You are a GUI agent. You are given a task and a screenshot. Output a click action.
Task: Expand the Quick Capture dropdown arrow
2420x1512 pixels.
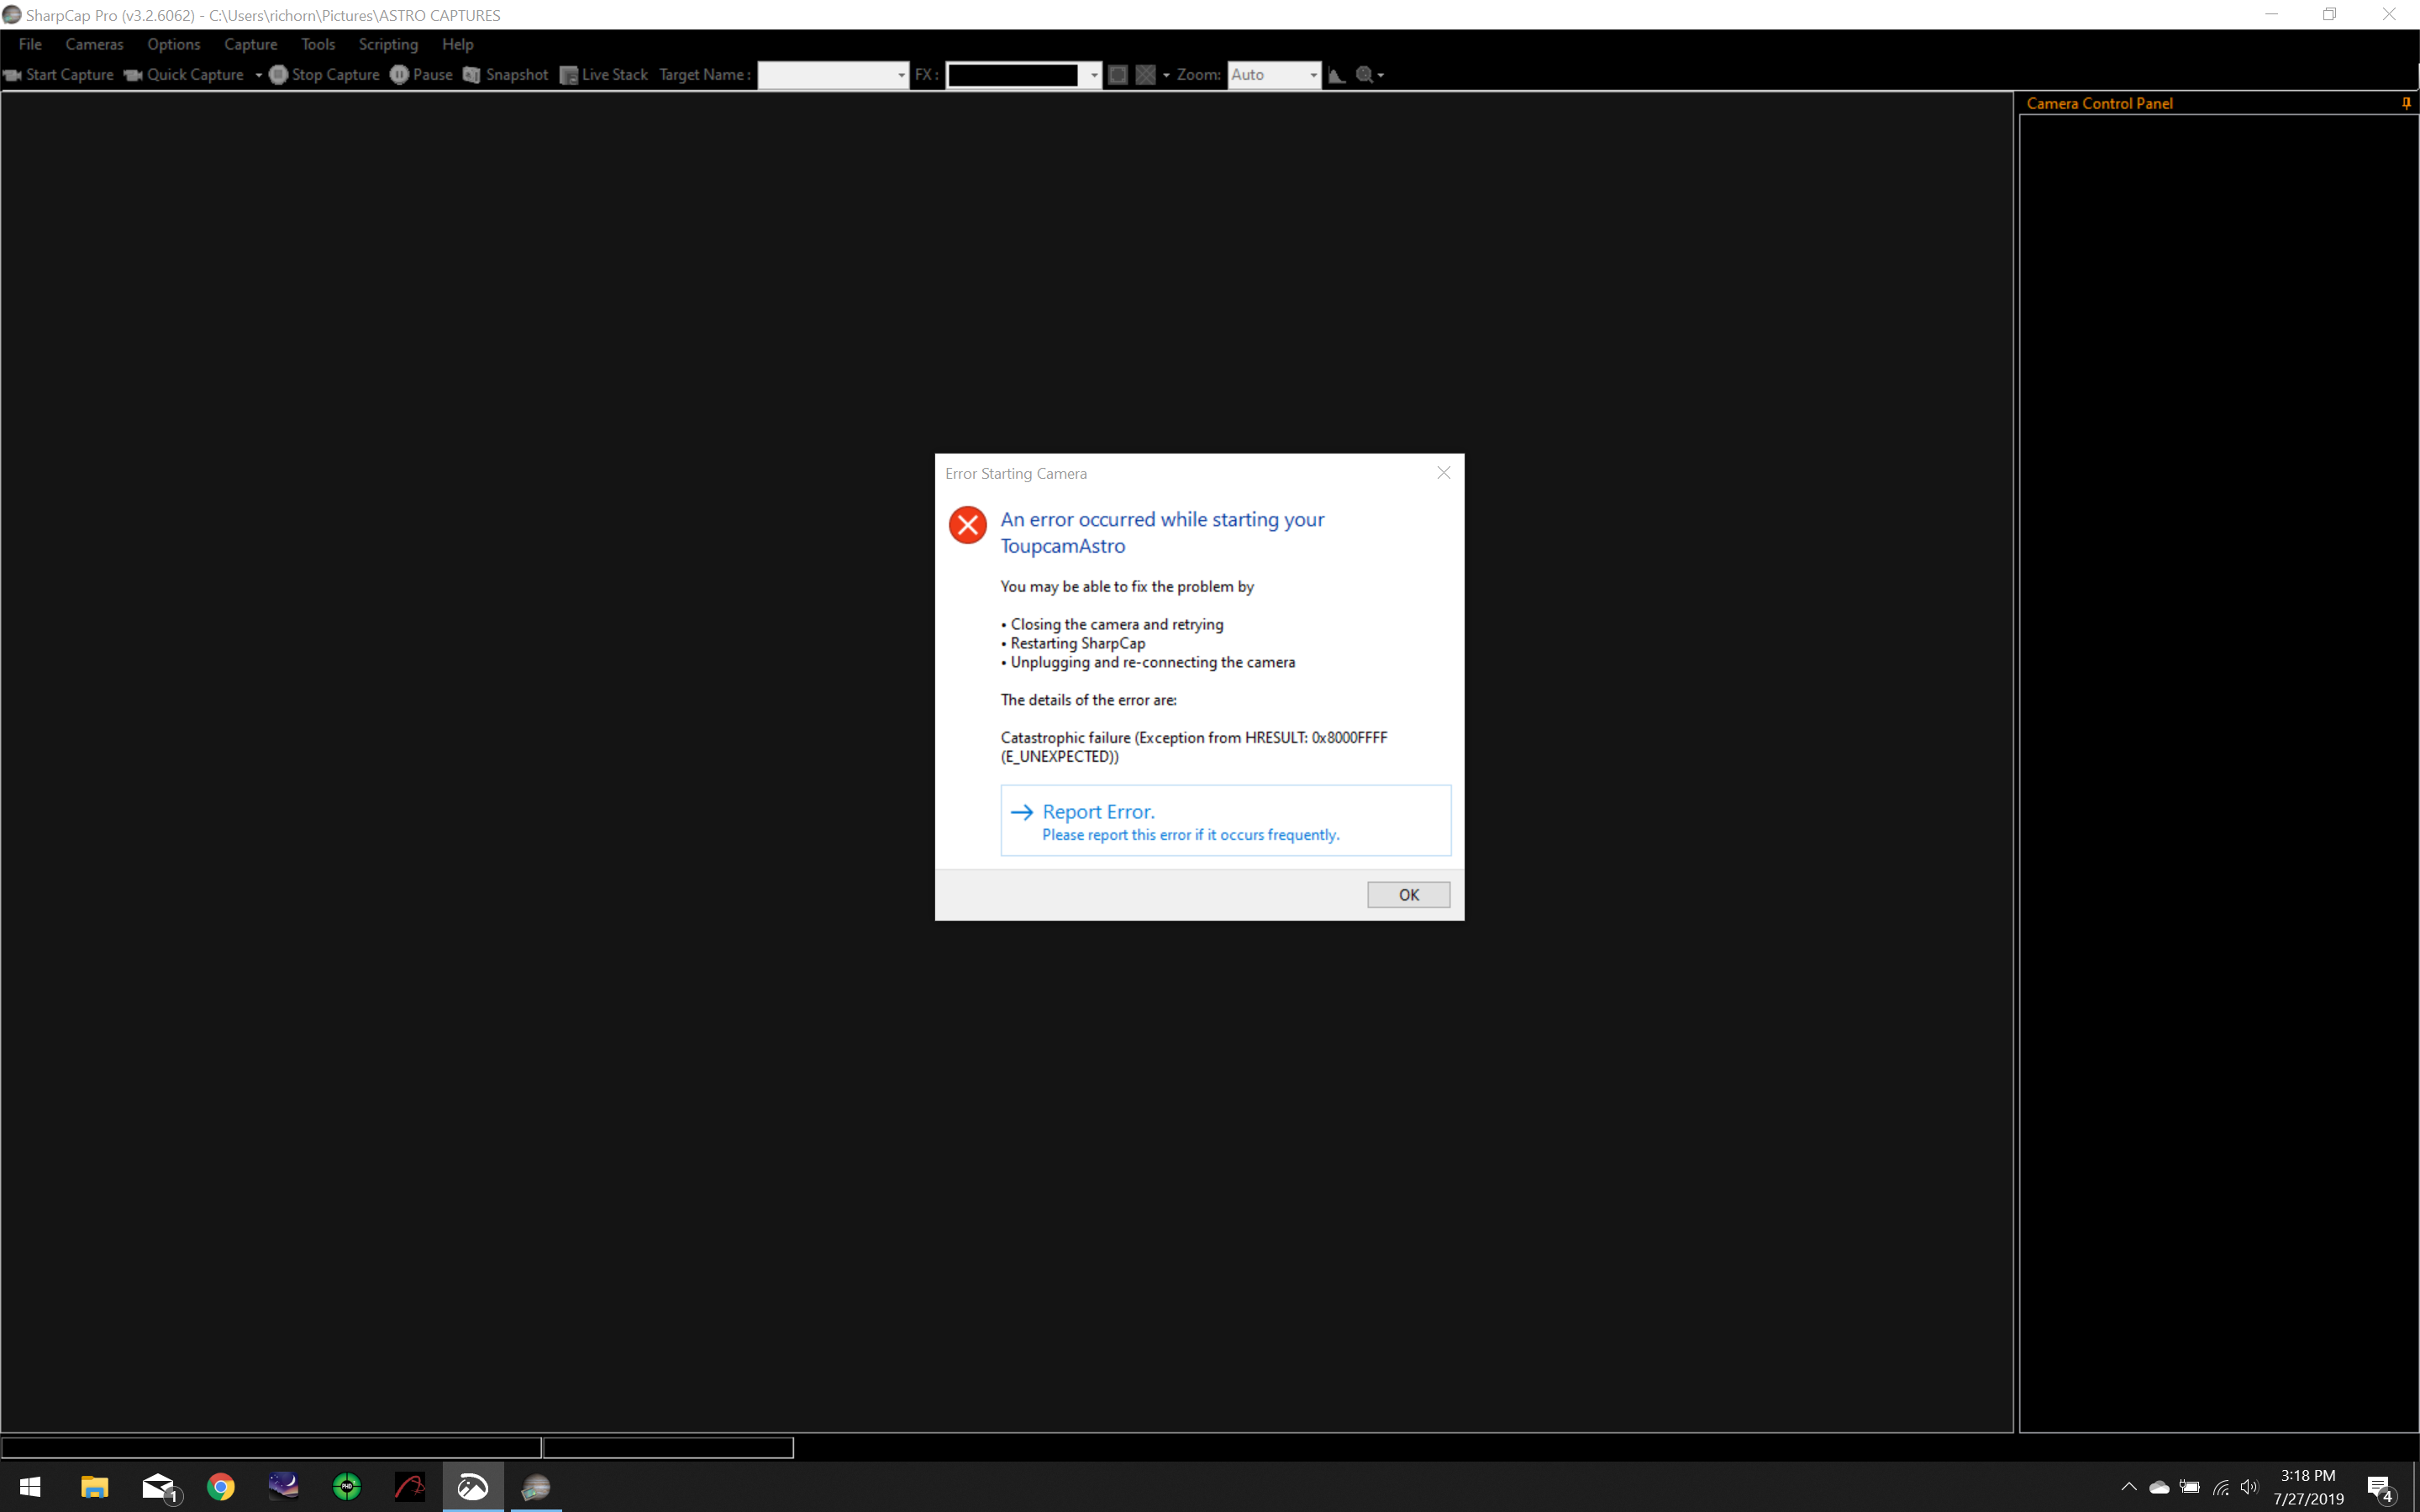point(258,75)
